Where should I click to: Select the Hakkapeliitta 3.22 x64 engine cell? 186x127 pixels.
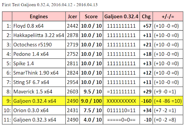(39, 35)
